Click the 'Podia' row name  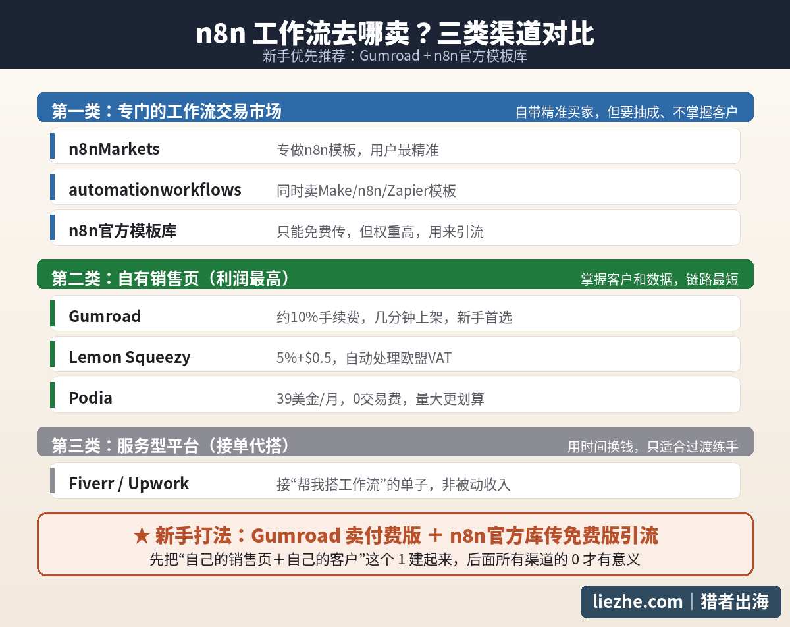[x=90, y=398]
